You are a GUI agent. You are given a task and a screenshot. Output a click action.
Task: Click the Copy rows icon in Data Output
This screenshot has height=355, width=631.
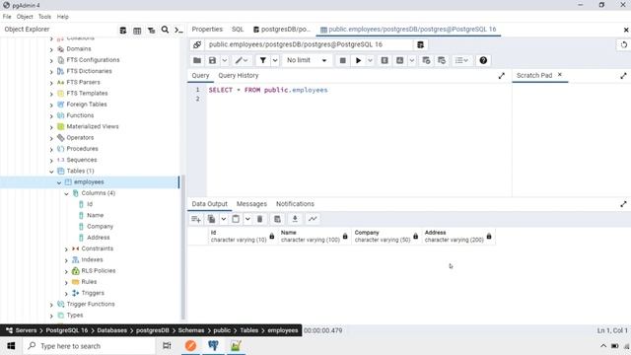[x=211, y=219]
